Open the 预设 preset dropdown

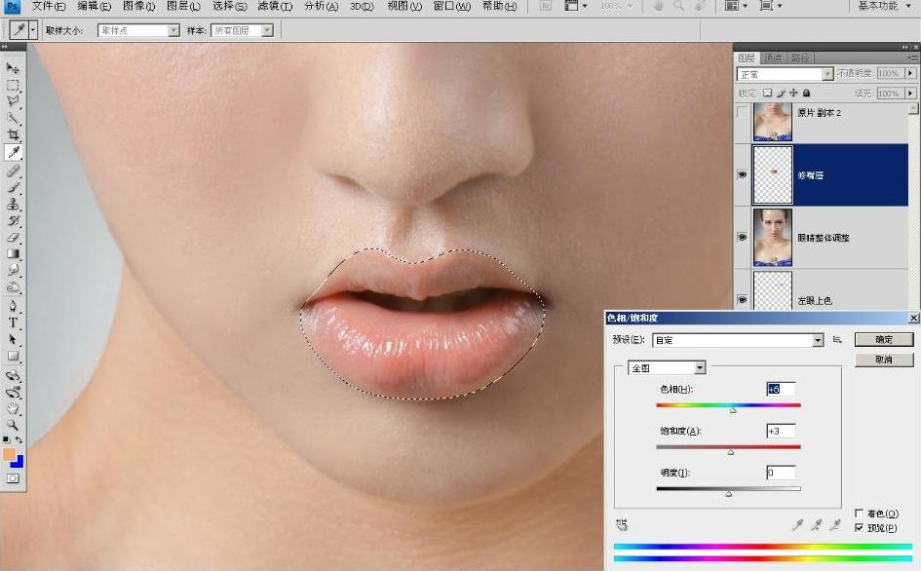[738, 340]
